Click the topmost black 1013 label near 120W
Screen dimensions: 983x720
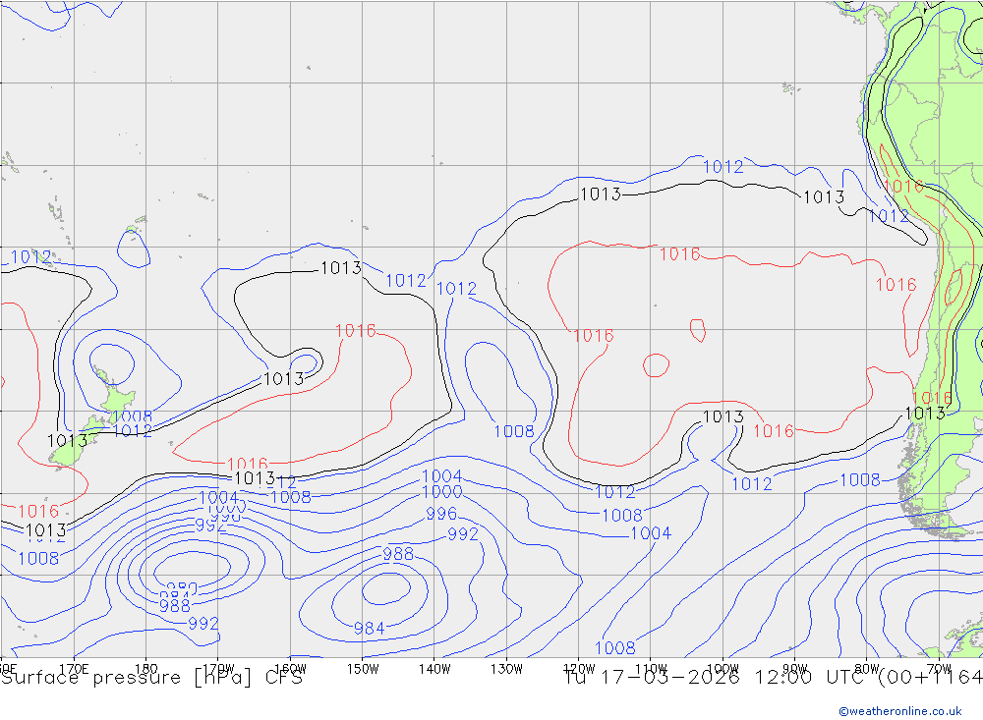(600, 194)
